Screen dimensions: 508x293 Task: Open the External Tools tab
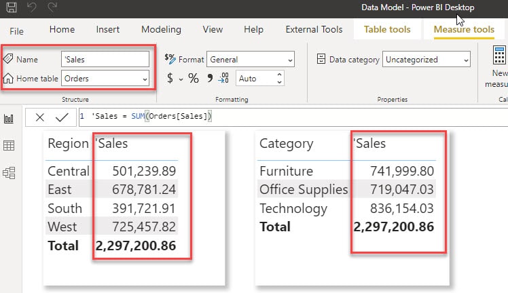coord(314,29)
